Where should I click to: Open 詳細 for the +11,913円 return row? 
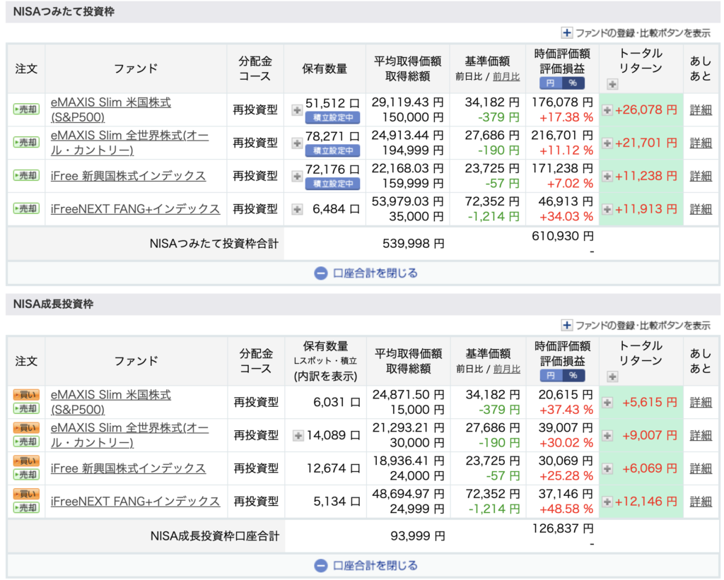point(701,210)
